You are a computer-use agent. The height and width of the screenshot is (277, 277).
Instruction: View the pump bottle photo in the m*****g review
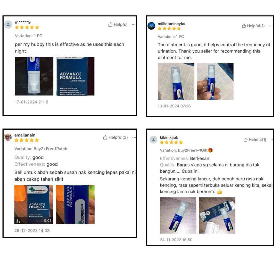pyautogui.click(x=34, y=76)
